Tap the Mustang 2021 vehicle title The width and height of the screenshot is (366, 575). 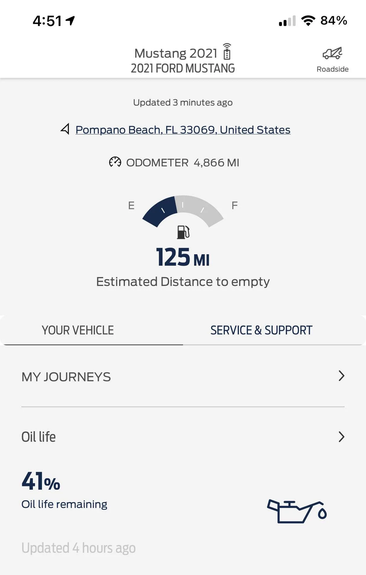[x=176, y=53]
